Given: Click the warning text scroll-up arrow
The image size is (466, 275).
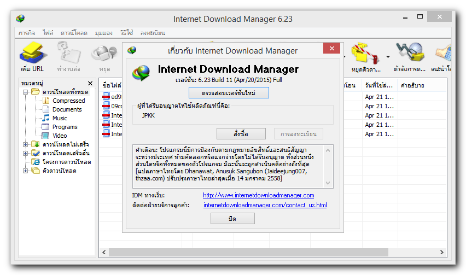Looking at the screenshot, I should (x=328, y=150).
